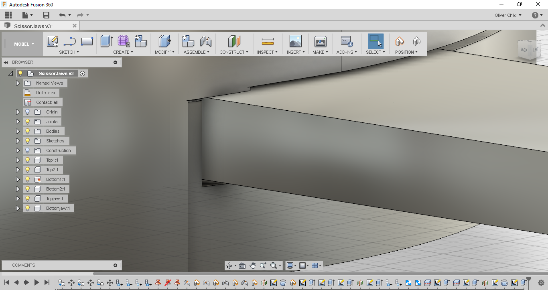Expand the Bodies folder arrow
Viewport: 548px width, 290px height.
(x=18, y=131)
